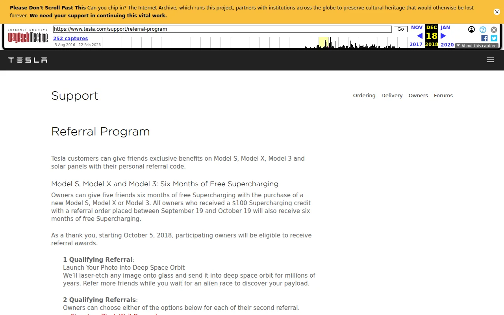Open the Tesla hamburger menu
Screen dimensions: 504x315
point(490,60)
